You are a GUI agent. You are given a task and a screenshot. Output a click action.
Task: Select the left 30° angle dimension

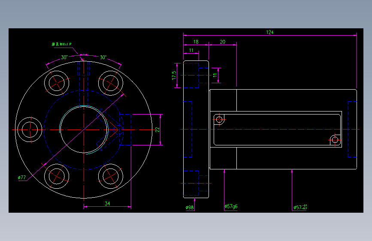tap(64, 57)
